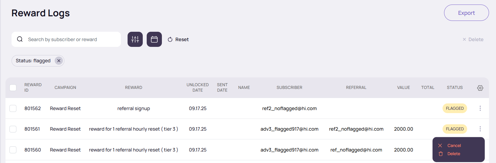Tick the checkbox for reward 801560
This screenshot has width=496, height=163.
coord(13,150)
